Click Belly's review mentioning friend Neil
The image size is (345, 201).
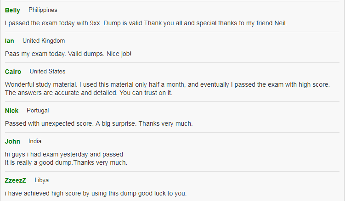(146, 23)
